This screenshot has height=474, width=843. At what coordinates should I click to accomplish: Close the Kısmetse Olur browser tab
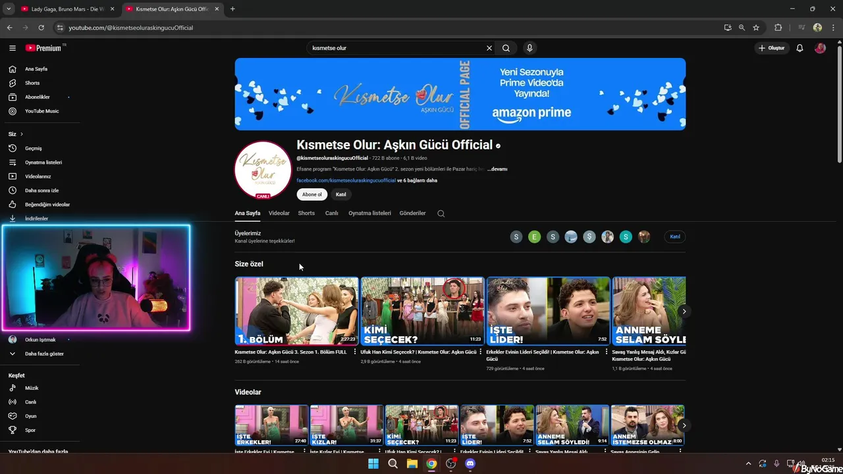pos(217,9)
